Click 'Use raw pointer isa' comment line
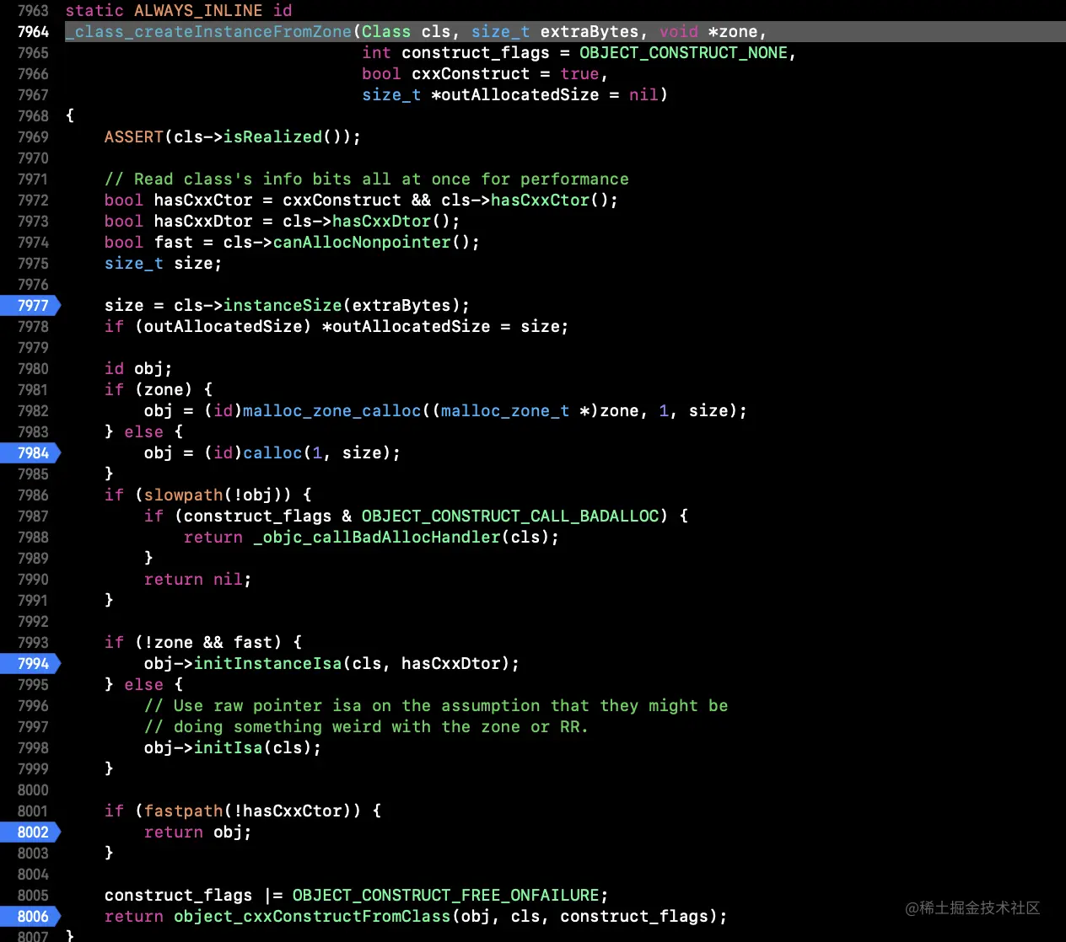 coord(436,705)
